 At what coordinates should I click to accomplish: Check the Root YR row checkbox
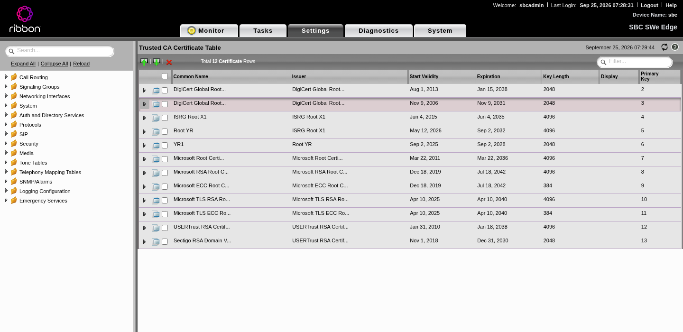point(165,131)
